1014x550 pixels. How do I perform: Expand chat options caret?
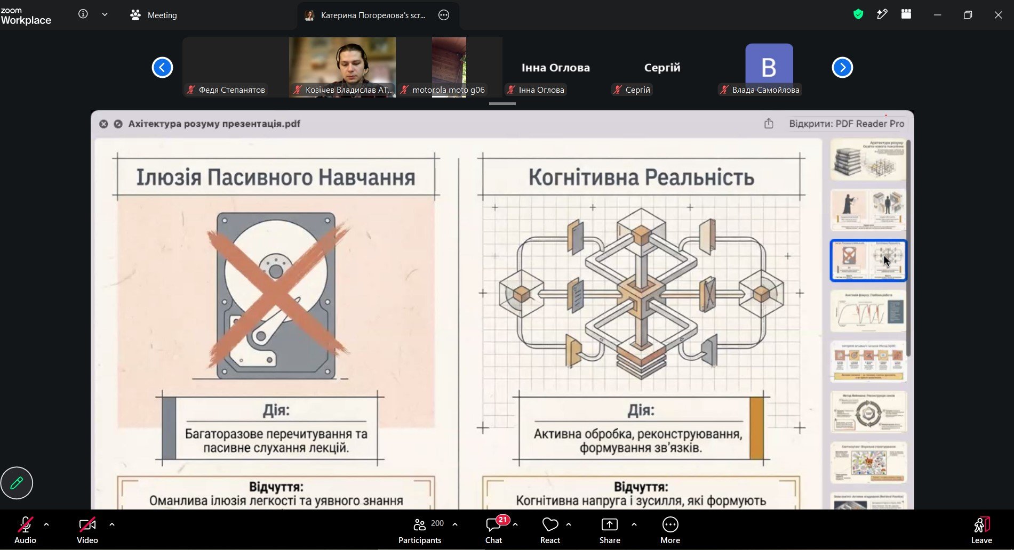tap(515, 524)
